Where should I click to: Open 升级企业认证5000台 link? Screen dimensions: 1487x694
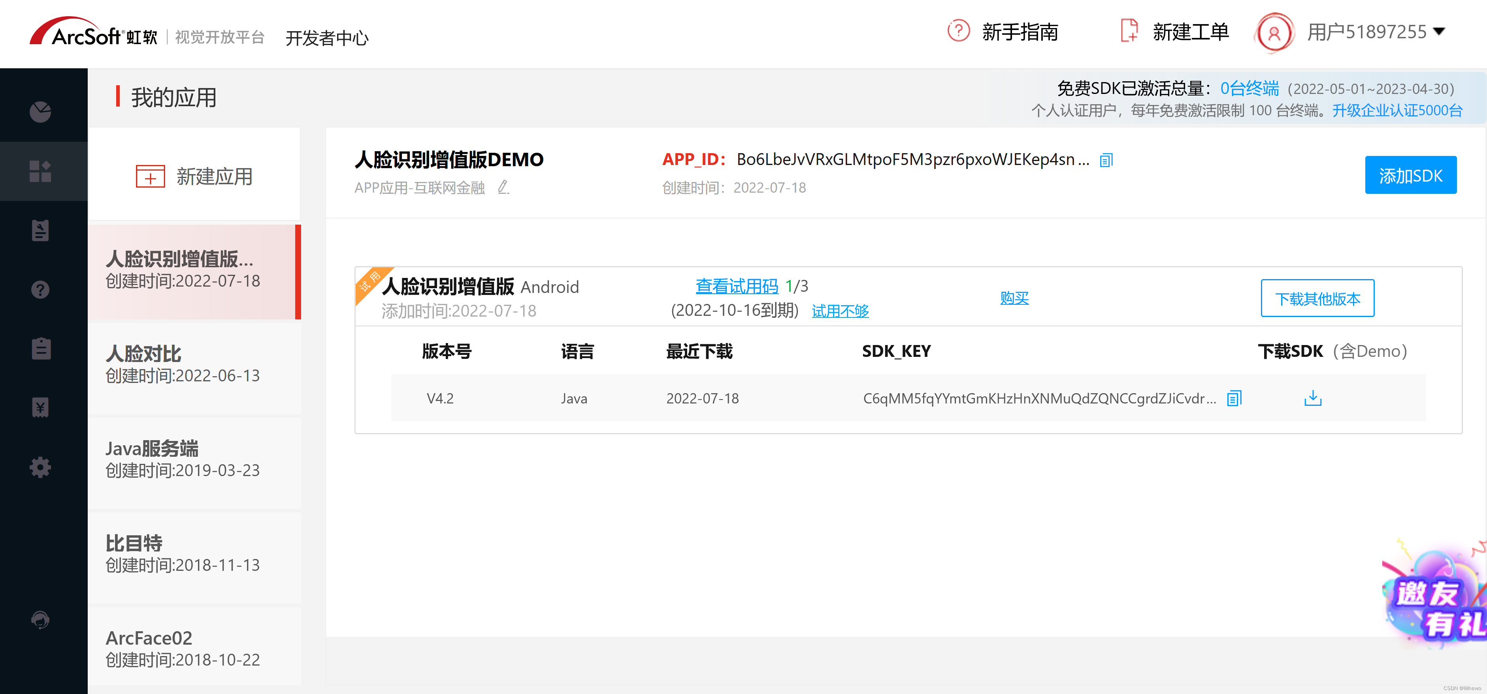click(1397, 111)
